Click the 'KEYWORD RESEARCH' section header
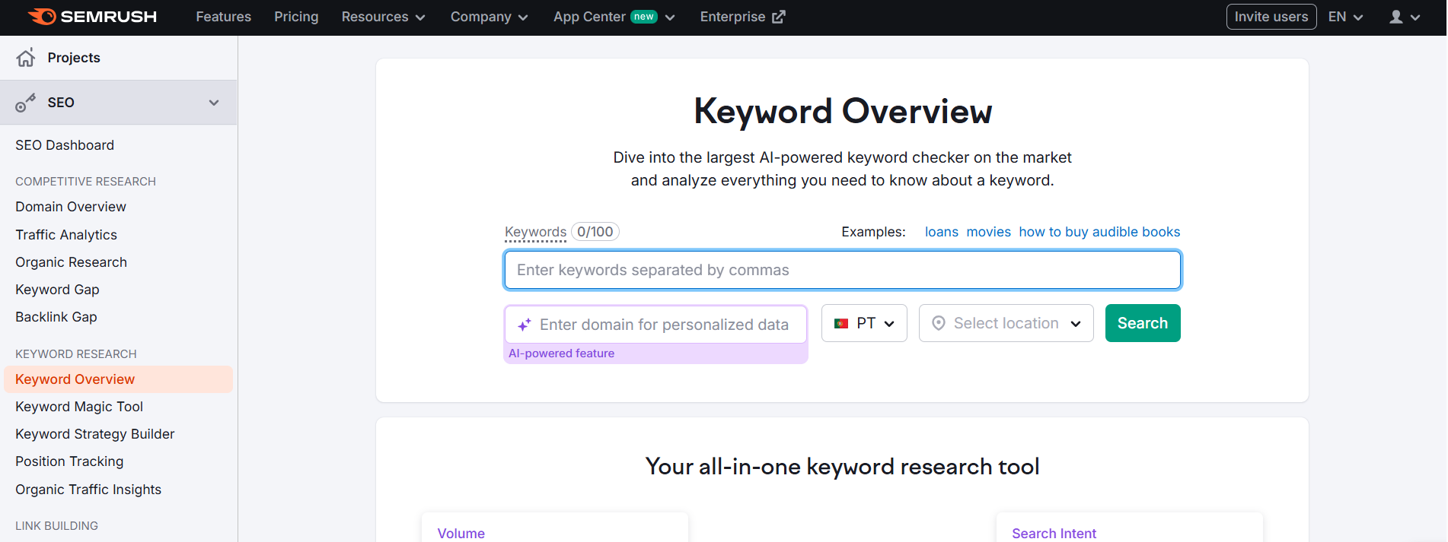The width and height of the screenshot is (1448, 542). (x=76, y=354)
